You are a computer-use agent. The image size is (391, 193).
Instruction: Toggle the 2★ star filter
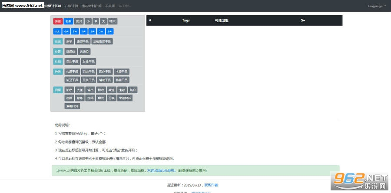coord(101,31)
